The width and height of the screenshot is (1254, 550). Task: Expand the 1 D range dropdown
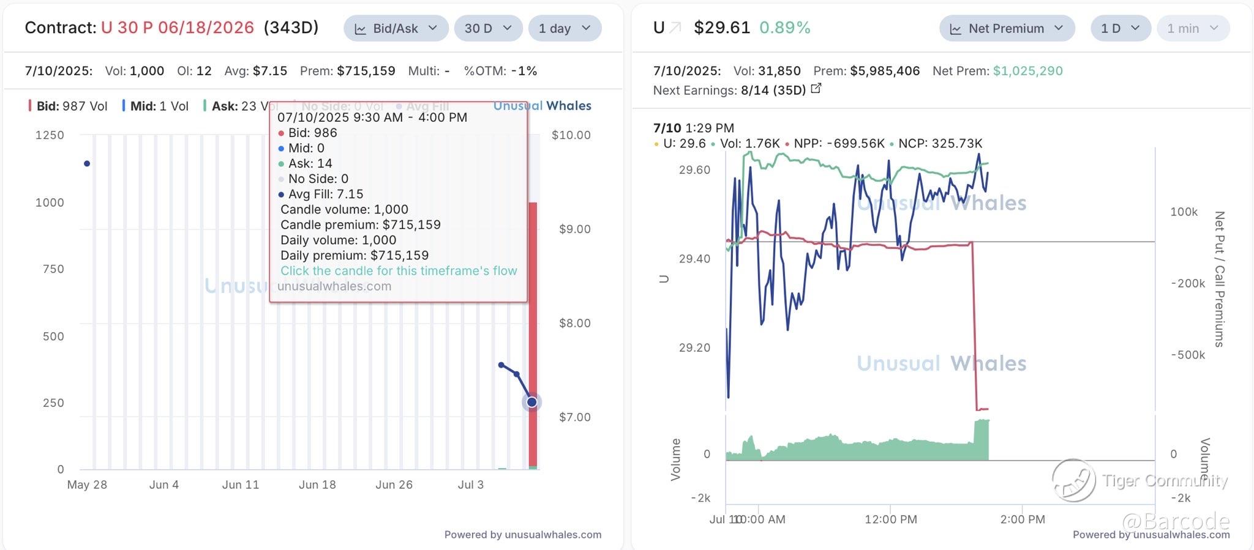click(1120, 28)
